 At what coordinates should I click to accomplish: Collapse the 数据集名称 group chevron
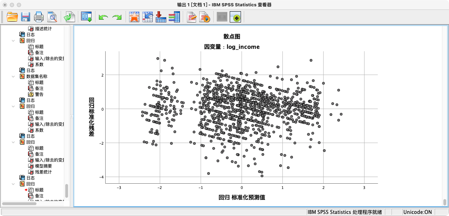pyautogui.click(x=13, y=76)
